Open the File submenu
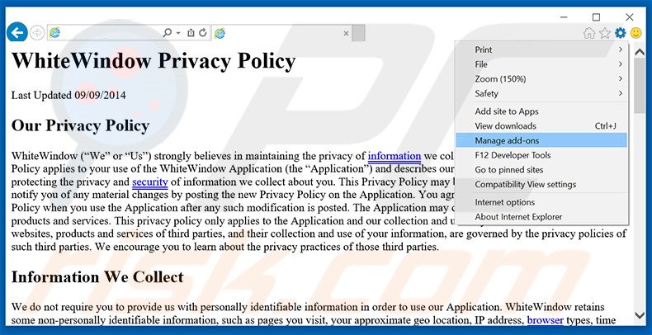652x335 pixels. click(x=541, y=64)
